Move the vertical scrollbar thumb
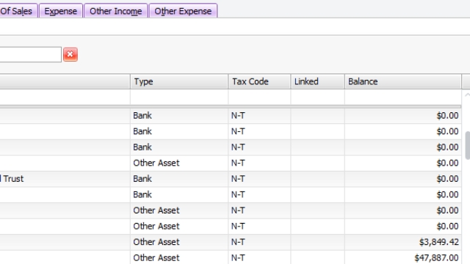The height and width of the screenshot is (264, 470). [x=468, y=145]
